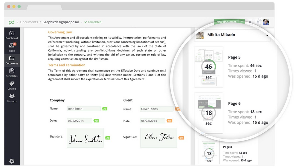
Task: Open the Contacts section
Action: click(x=12, y=98)
